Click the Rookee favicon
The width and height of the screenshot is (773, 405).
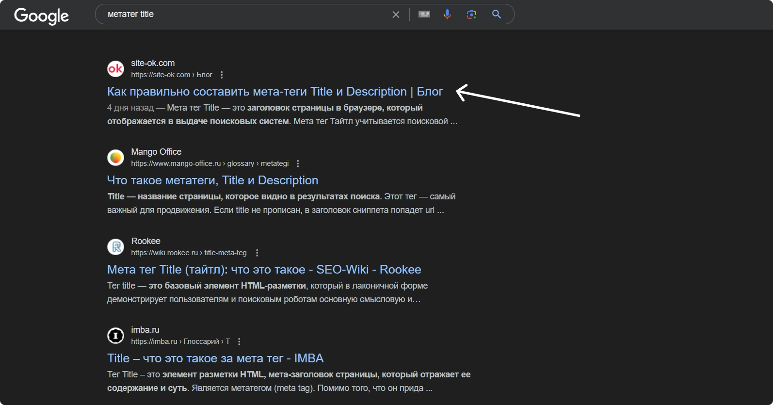click(x=115, y=246)
